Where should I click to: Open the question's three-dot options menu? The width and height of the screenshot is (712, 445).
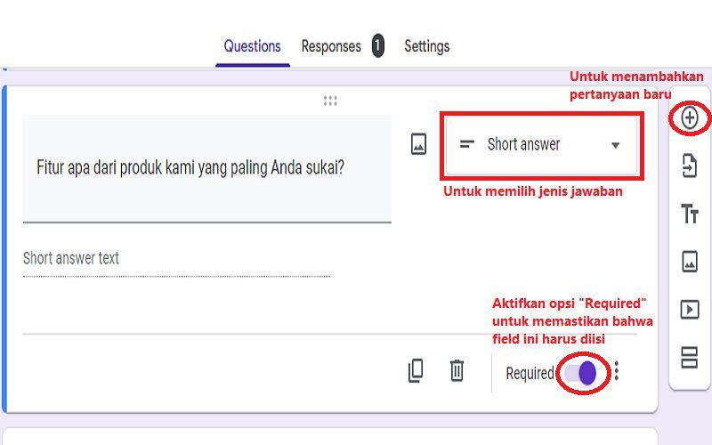pos(616,371)
